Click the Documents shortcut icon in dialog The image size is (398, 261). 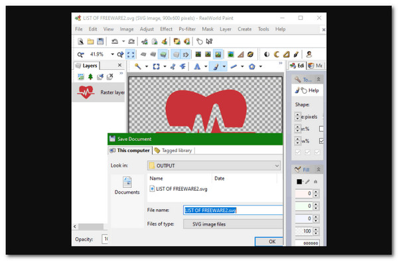127,185
